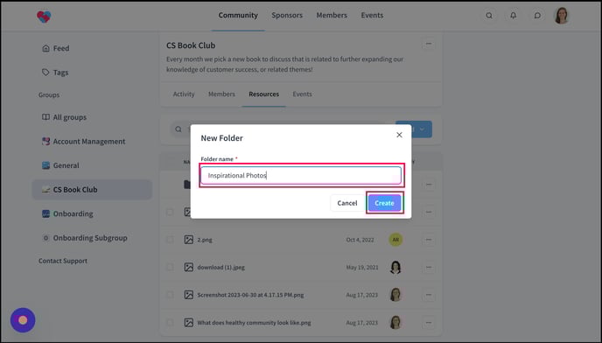Click the image icon beside 2.png
The width and height of the screenshot is (602, 343).
[x=188, y=240]
